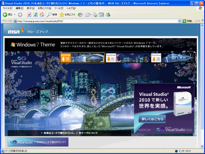Go to the Home page icon
205x154 pixels.
pyautogui.click(x=42, y=15)
